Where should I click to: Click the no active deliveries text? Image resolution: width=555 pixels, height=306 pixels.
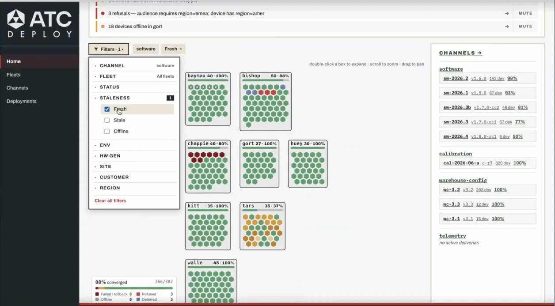tap(459, 243)
